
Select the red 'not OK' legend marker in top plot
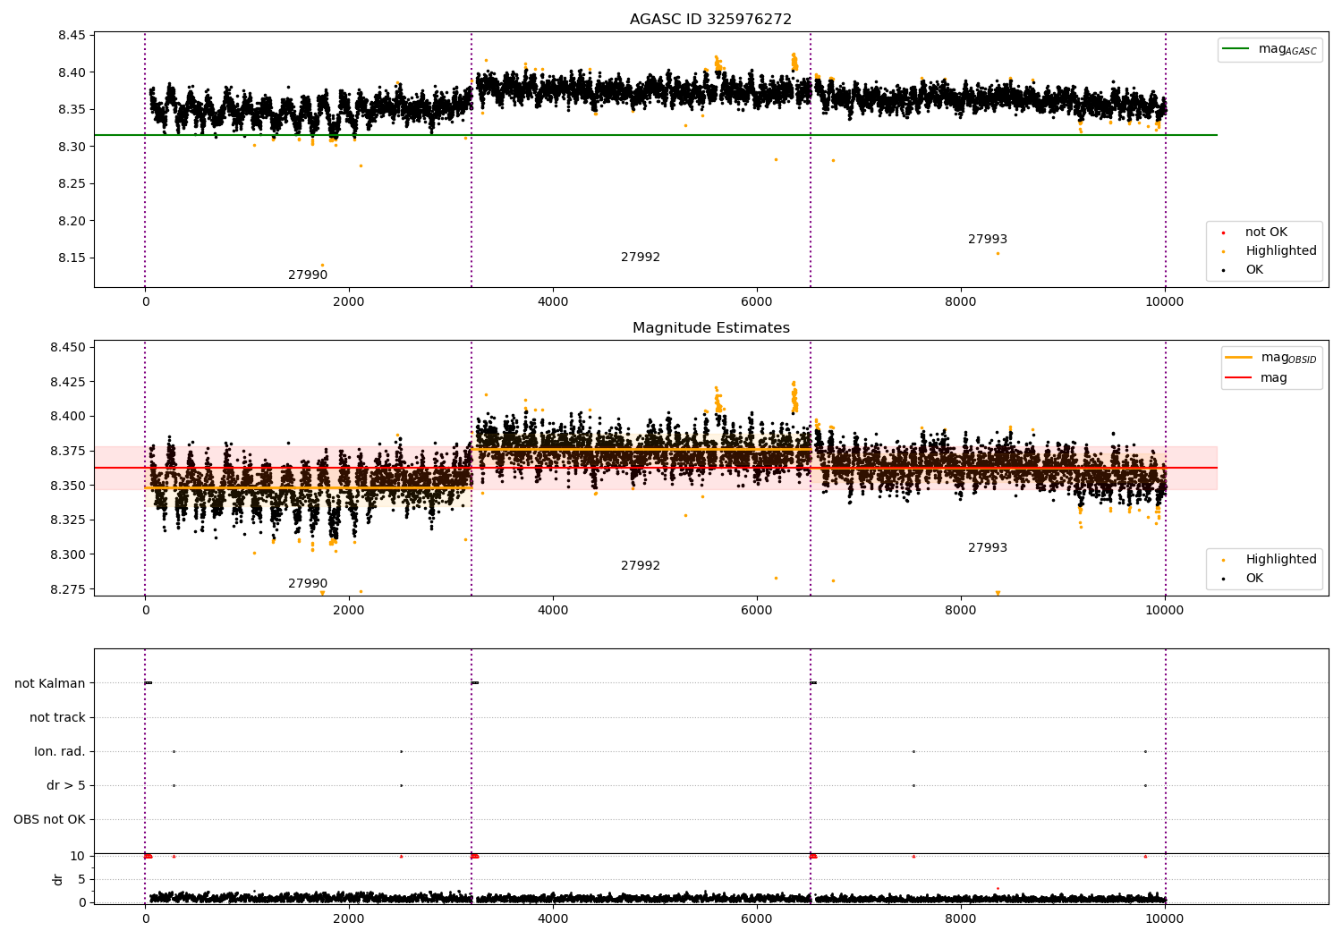[x=1223, y=233]
